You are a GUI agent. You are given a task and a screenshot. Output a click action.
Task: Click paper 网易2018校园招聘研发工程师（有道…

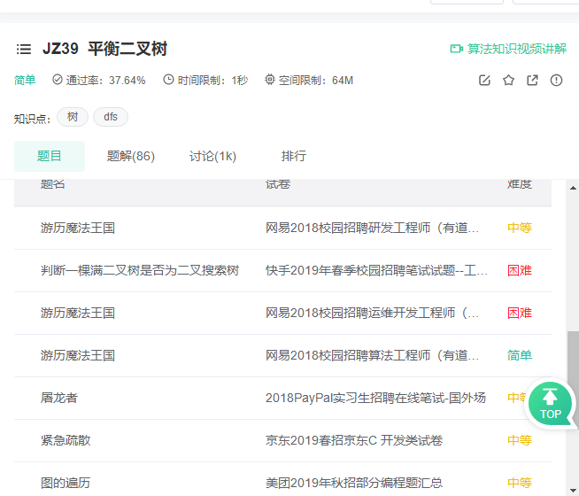[372, 228]
